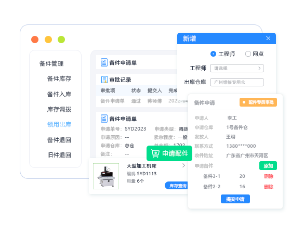Click the 库存查询 button
304x234 pixels.
click(x=177, y=186)
